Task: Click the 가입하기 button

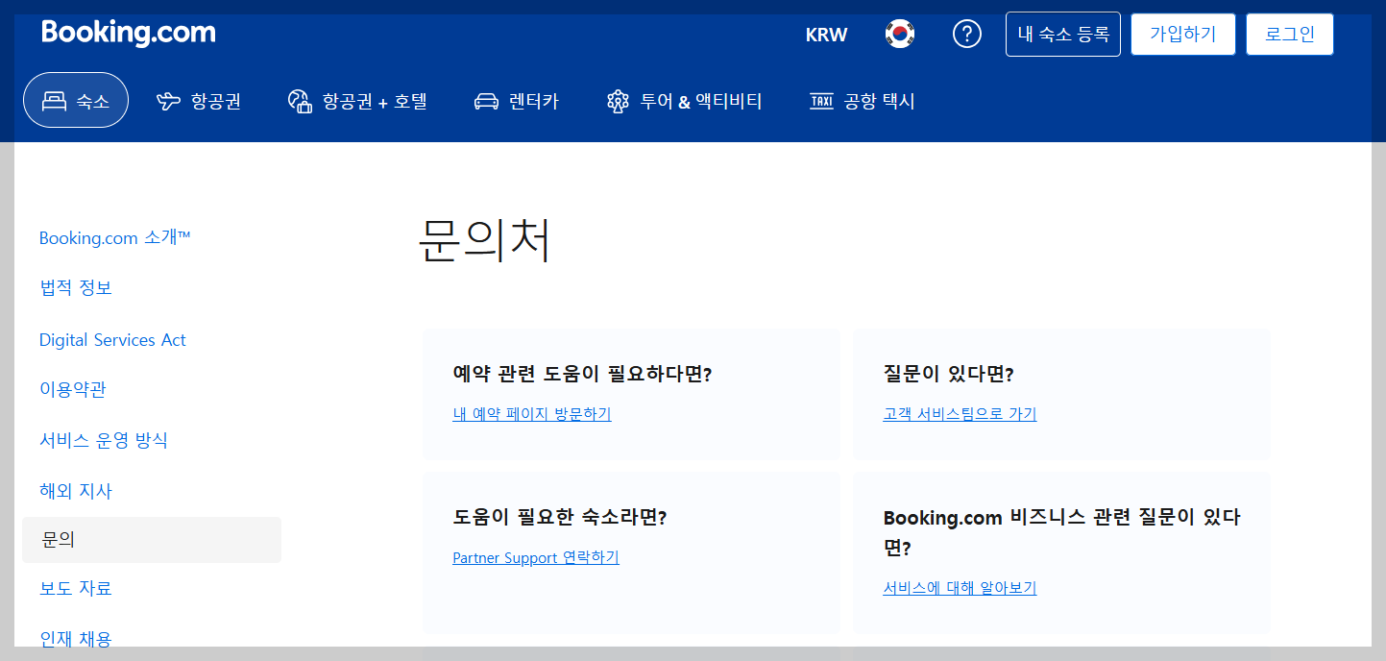Action: 1183,35
